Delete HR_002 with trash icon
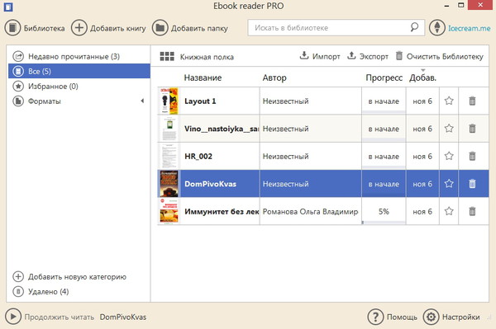Screen dimensions: 496x329 coord(472,156)
